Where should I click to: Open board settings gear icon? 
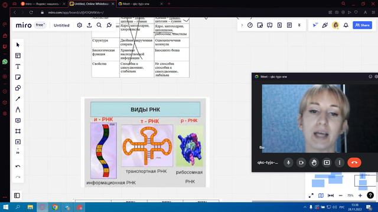(80, 25)
